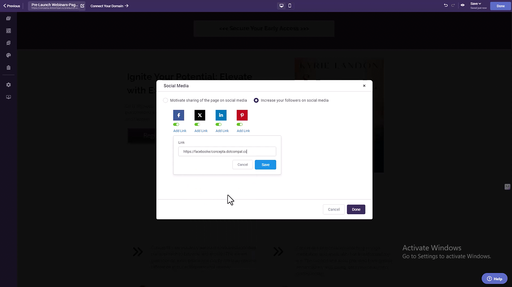Select Increase your followers radio option
This screenshot has width=512, height=287.
click(x=256, y=100)
